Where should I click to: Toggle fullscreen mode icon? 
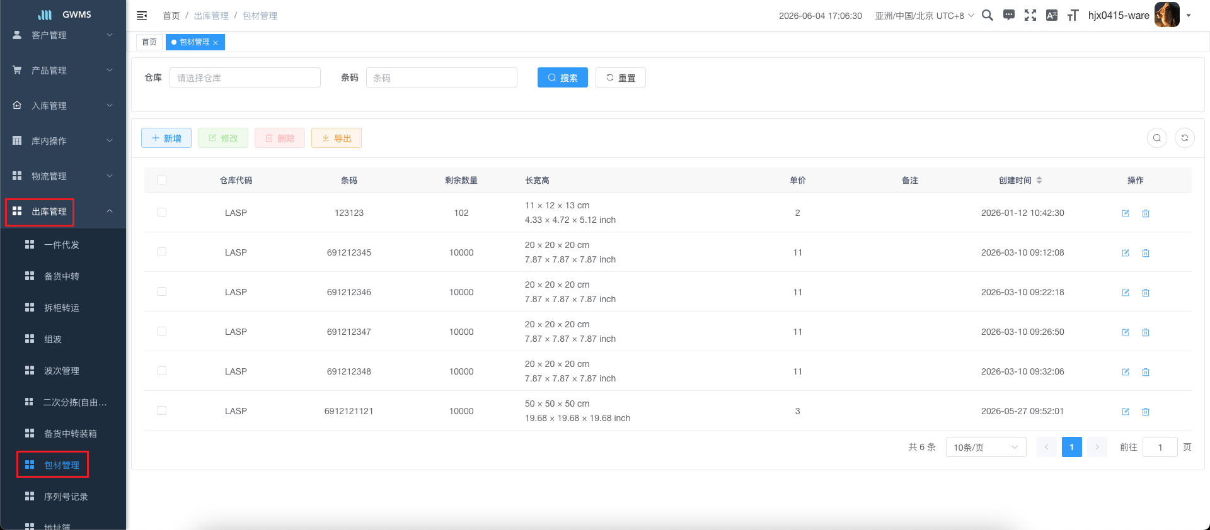point(1030,15)
